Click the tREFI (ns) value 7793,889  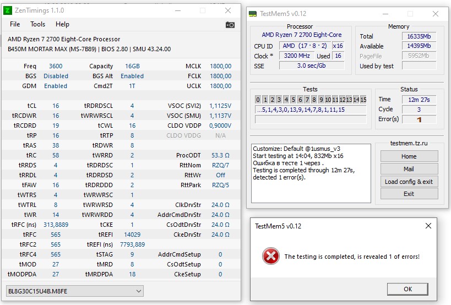point(132,244)
